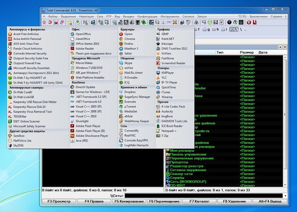Click the Firefox icon in the Браузеры group
Image resolution: width=297 pixels, height=212 pixels.
pyautogui.click(x=121, y=44)
